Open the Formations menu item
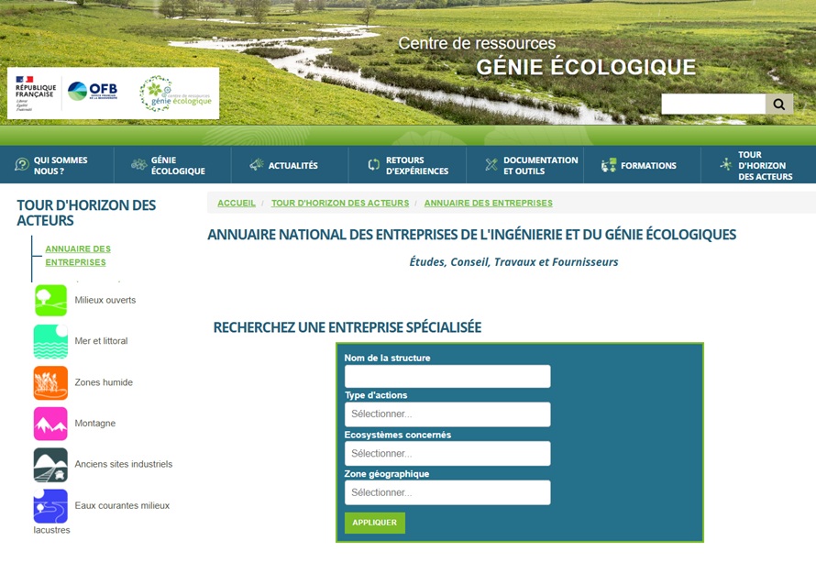 click(x=642, y=165)
